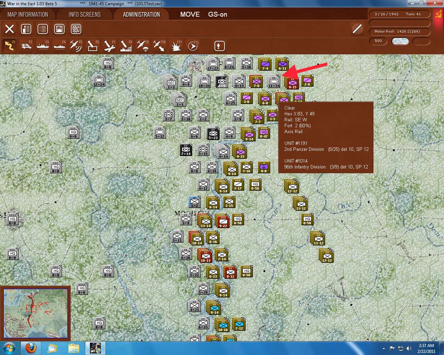The height and width of the screenshot is (355, 444).
Task: Select F1 move mode icon
Action: tap(9, 46)
